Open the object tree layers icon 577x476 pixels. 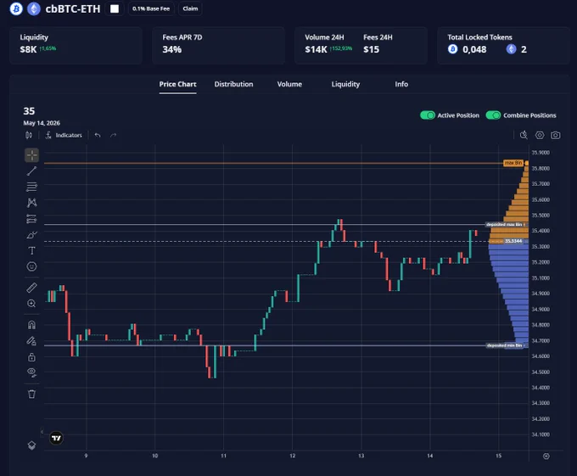[31, 445]
